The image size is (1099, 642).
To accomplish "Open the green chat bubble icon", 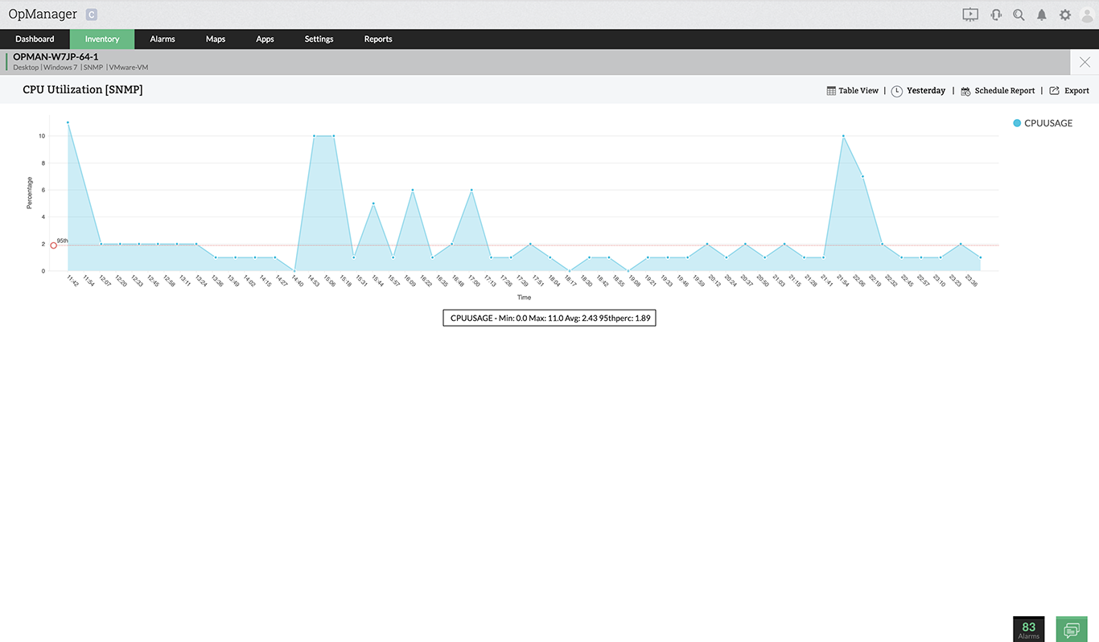I will 1071,628.
